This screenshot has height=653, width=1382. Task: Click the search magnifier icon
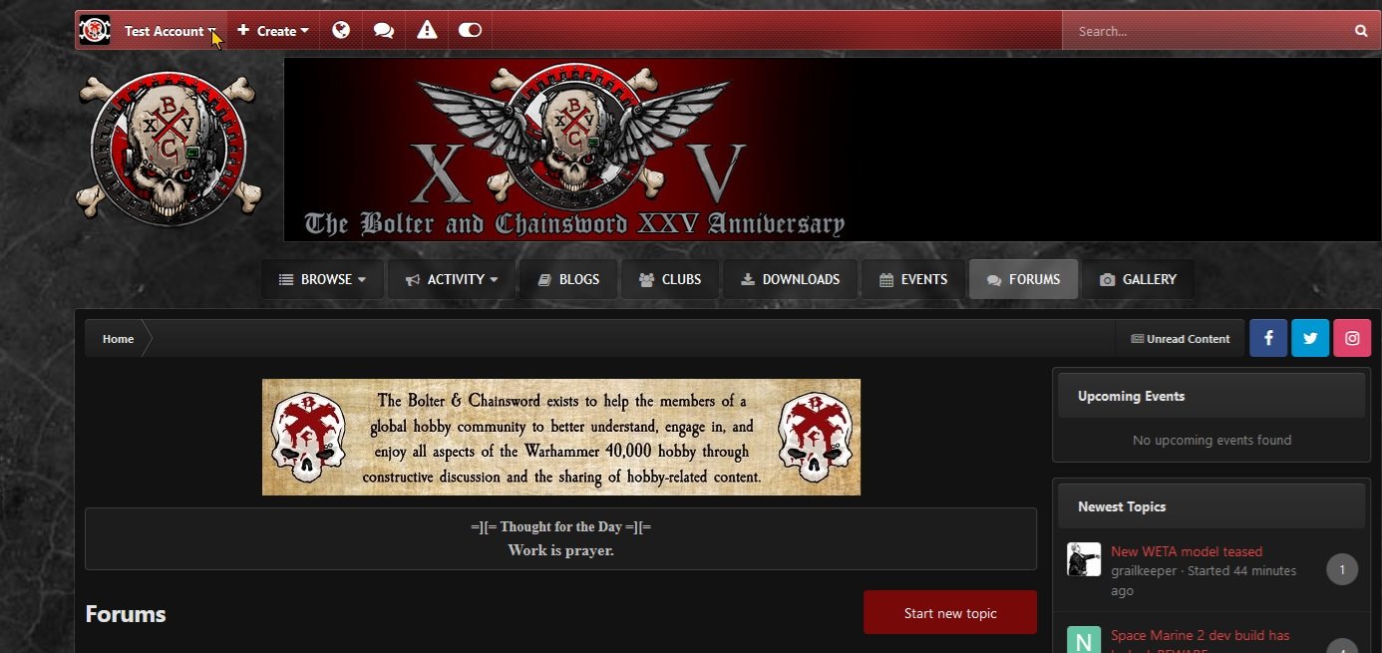[x=1361, y=31]
